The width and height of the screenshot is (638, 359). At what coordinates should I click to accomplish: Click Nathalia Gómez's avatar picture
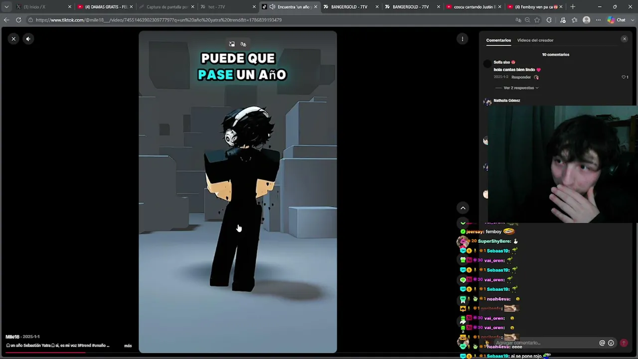point(487,102)
